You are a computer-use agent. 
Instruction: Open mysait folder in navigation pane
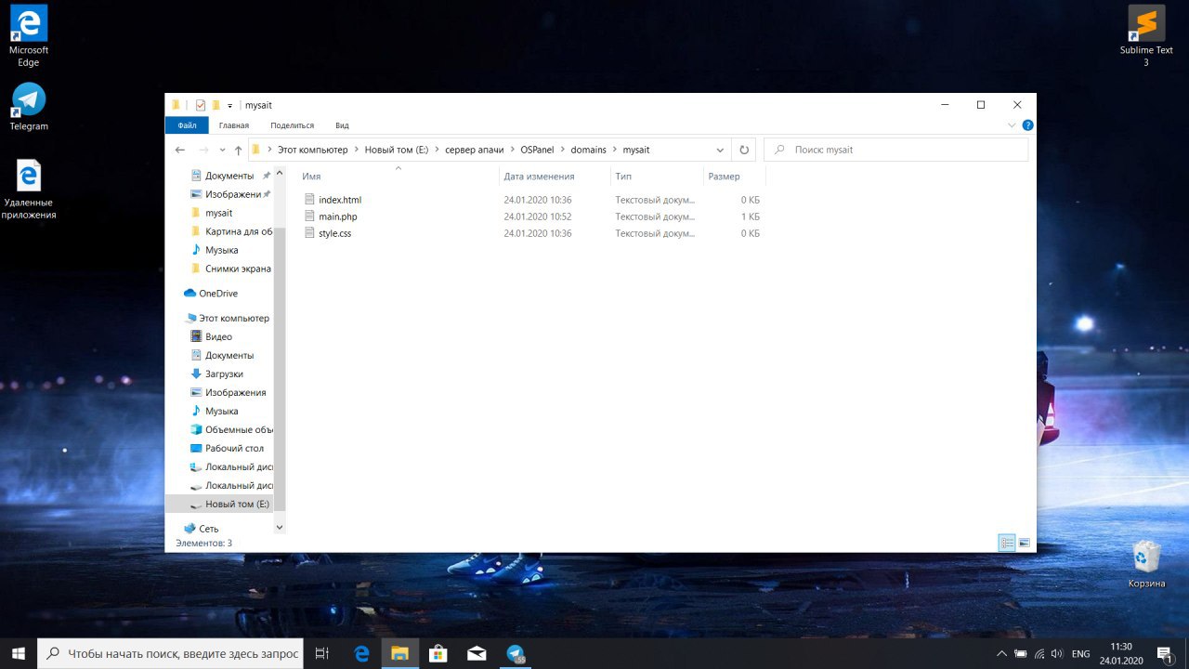[x=218, y=213]
